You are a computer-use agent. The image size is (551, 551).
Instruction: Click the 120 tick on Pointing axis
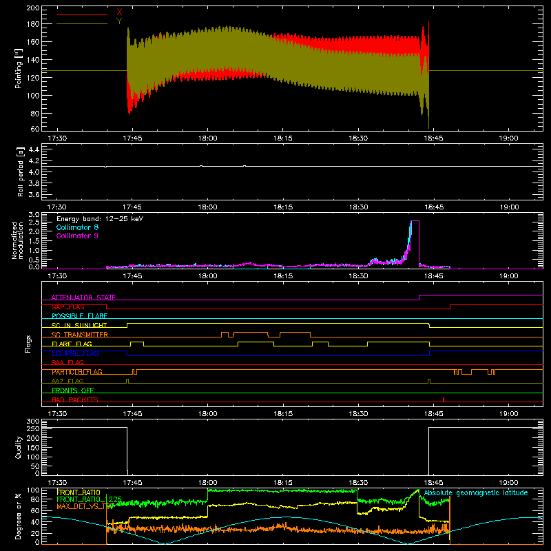[33, 78]
